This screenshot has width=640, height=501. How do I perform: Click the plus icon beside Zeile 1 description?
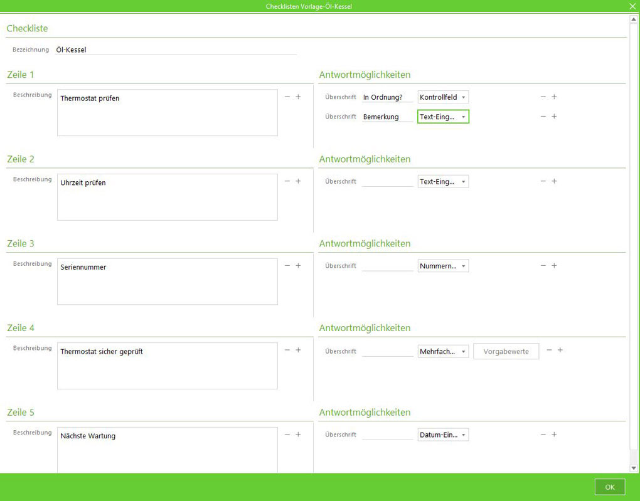298,97
